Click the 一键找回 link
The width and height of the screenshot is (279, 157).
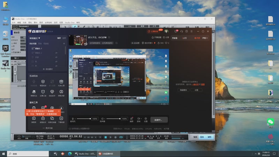[x=195, y=84]
